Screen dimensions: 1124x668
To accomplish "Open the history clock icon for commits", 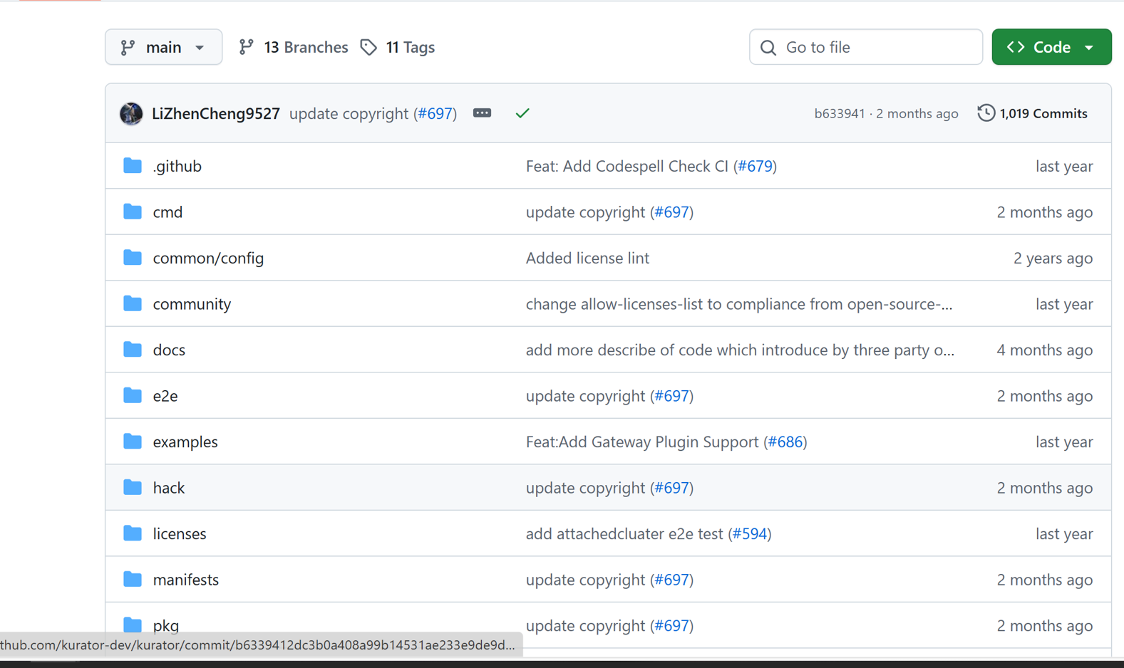I will click(986, 113).
